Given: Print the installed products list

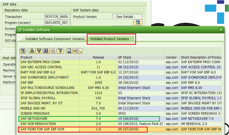Looking at the screenshot, I should pos(69,51).
